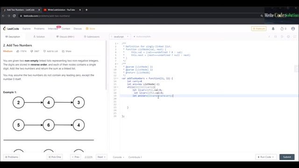Click the LeetCode logo
This screenshot has width=299, height=168.
coord(11,28)
